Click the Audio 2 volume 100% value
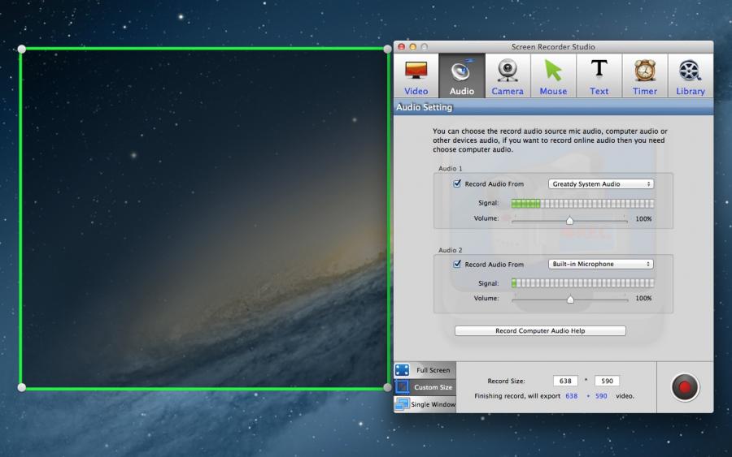Viewport: 732px width, 457px height. coord(644,298)
